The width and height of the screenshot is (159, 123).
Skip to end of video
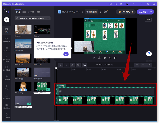pos(115,58)
